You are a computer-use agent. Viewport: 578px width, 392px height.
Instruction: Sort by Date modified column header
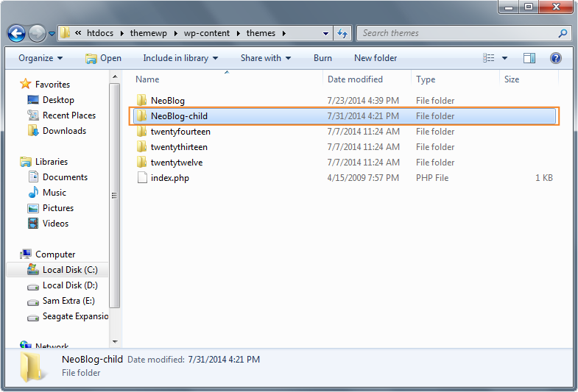355,79
